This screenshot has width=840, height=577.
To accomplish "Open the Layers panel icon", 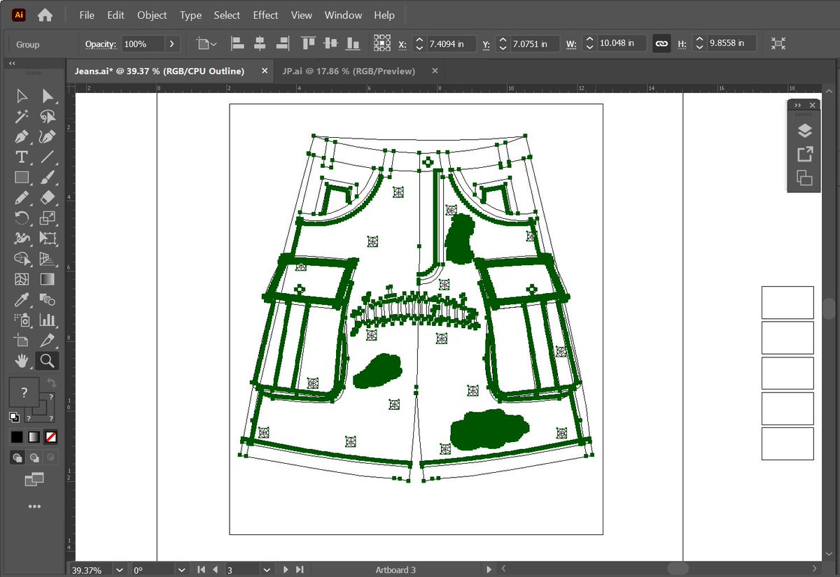I will [x=804, y=131].
